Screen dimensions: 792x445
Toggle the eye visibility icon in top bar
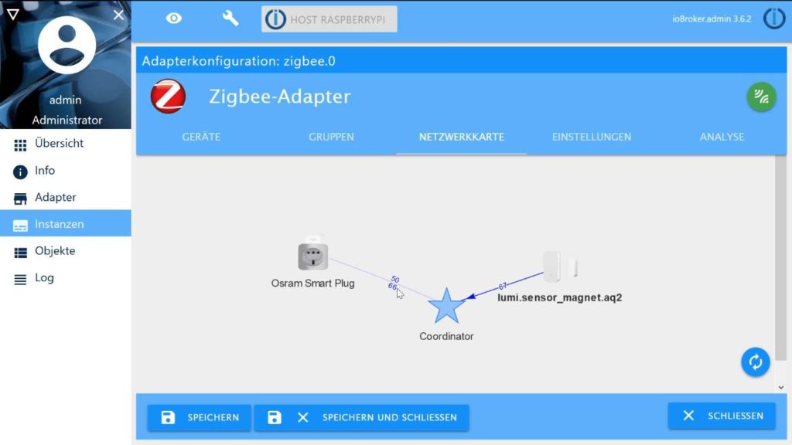tap(174, 19)
